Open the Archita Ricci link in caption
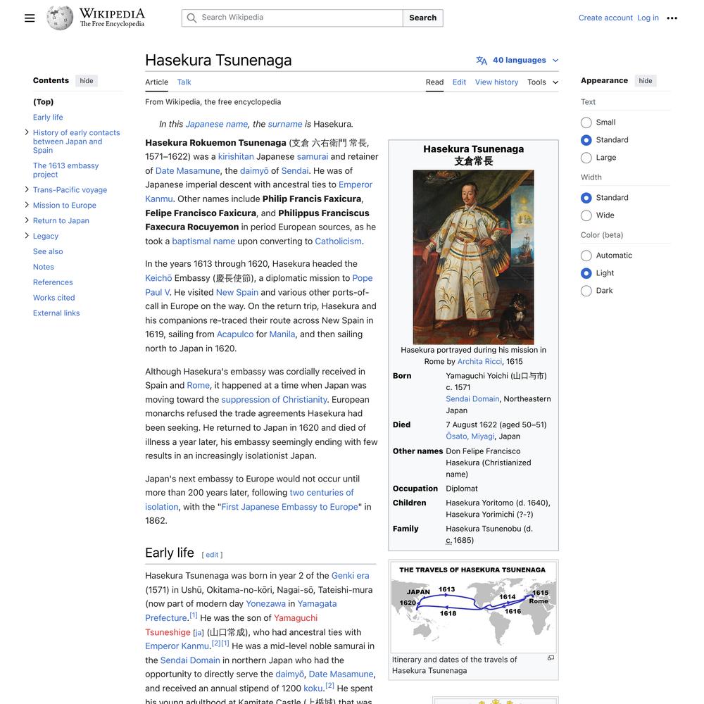The width and height of the screenshot is (704, 704). coord(479,361)
